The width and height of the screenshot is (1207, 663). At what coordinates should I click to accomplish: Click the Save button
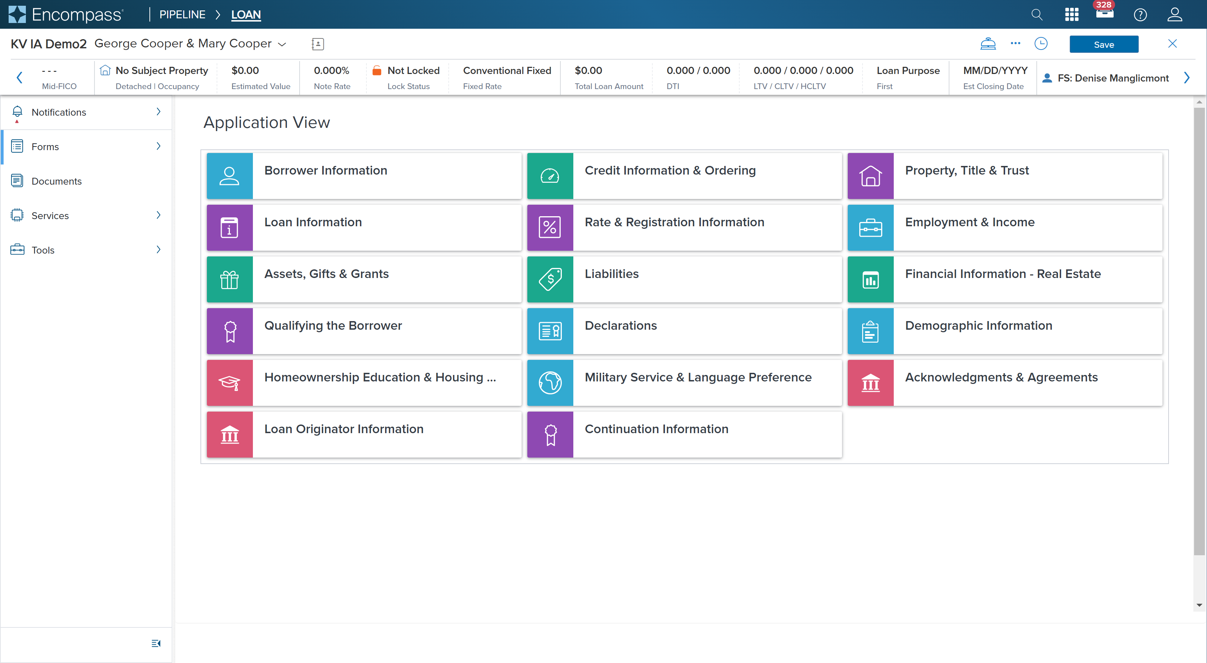pyautogui.click(x=1104, y=45)
